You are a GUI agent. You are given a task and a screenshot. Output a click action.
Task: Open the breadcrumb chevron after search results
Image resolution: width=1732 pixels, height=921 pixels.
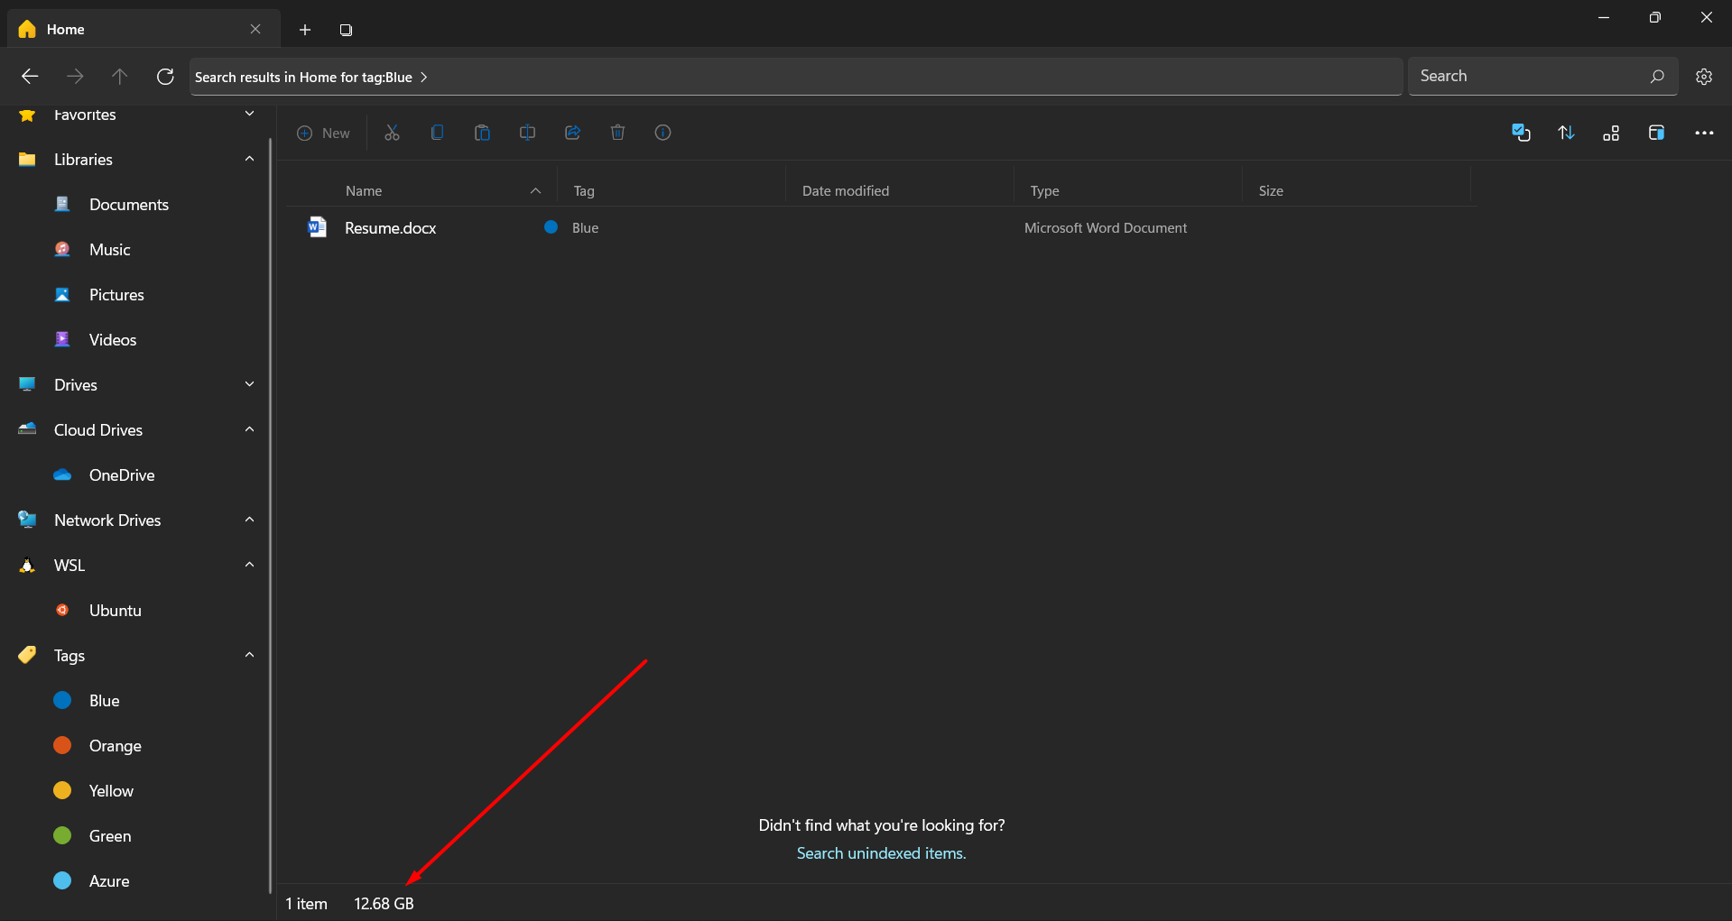(x=422, y=77)
